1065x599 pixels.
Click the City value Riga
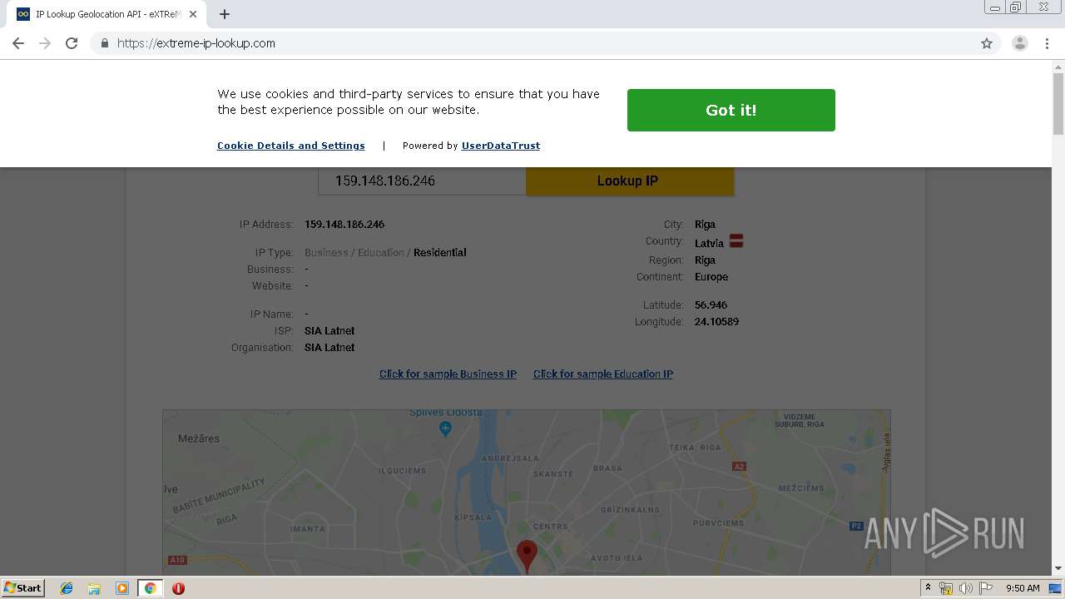tap(705, 225)
